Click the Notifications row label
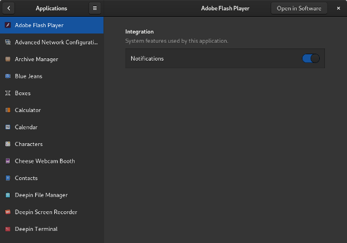 [x=147, y=58]
